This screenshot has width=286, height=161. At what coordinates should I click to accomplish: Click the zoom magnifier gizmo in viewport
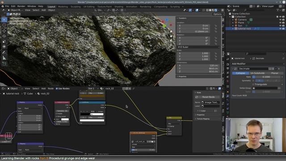[171, 32]
